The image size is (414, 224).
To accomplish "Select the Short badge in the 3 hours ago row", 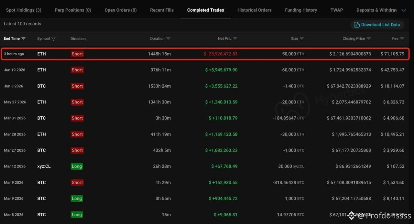I will [77, 54].
